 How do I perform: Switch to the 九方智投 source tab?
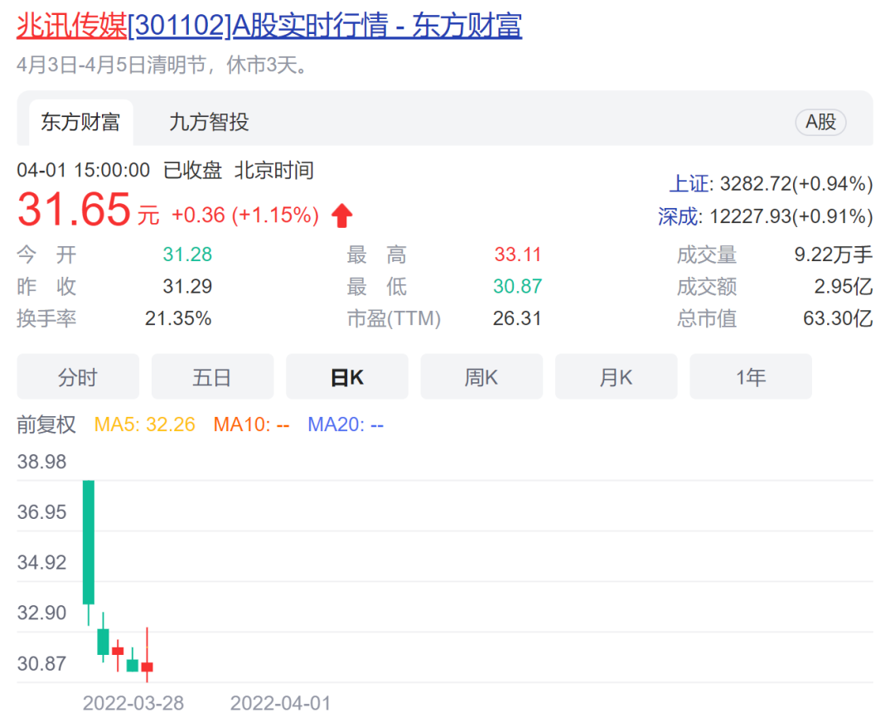209,123
